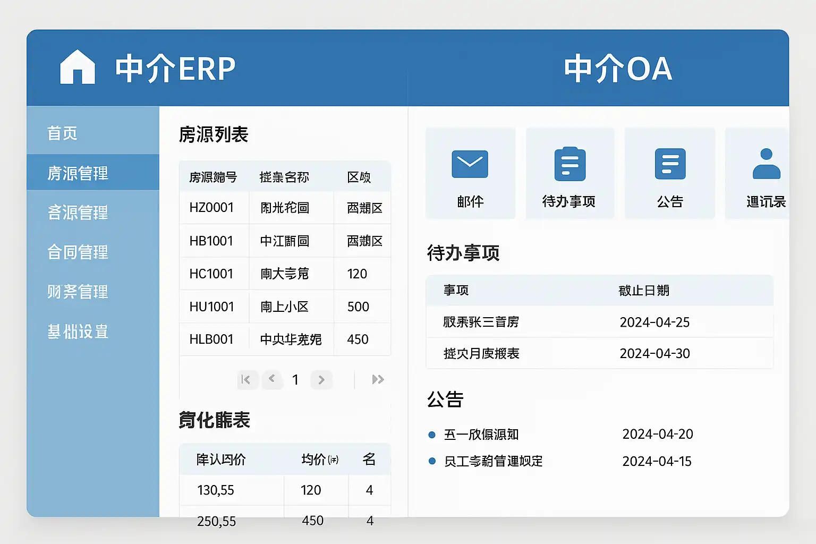Click the 截止日期 column header

pos(644,290)
